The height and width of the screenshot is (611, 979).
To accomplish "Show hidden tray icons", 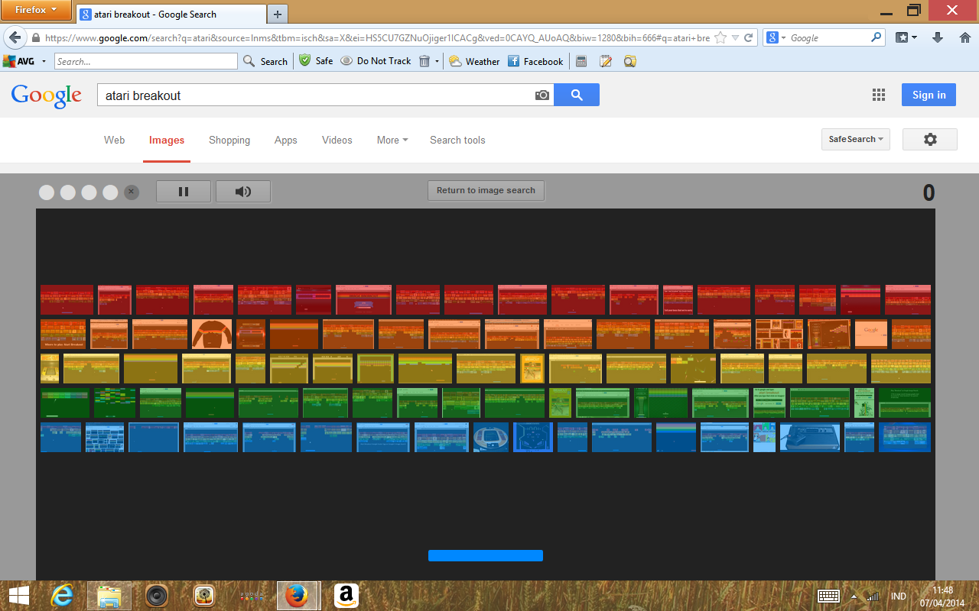I will [x=854, y=596].
